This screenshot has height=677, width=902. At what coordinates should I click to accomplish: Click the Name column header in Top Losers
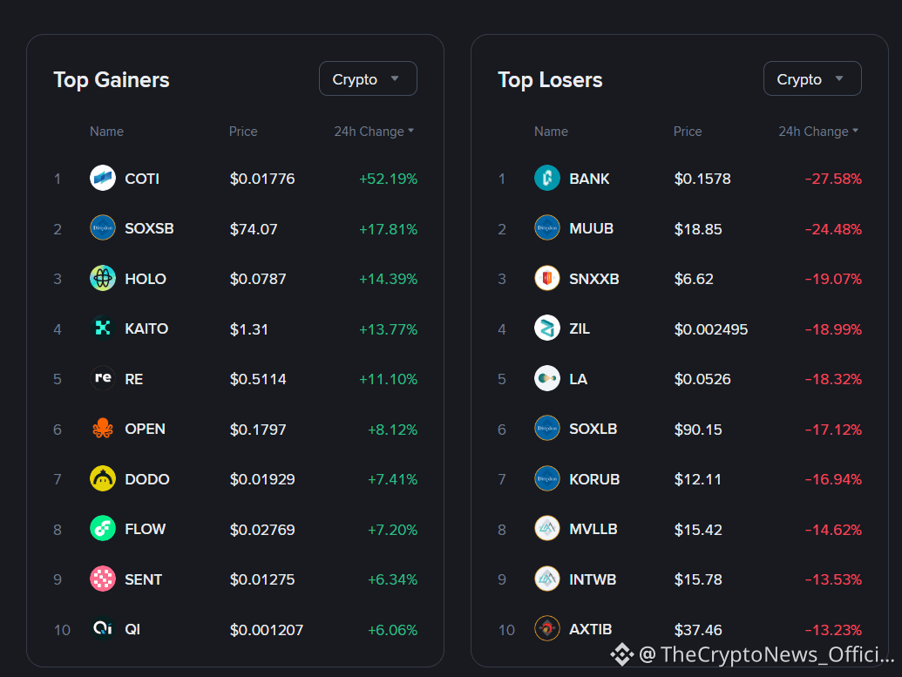click(551, 132)
